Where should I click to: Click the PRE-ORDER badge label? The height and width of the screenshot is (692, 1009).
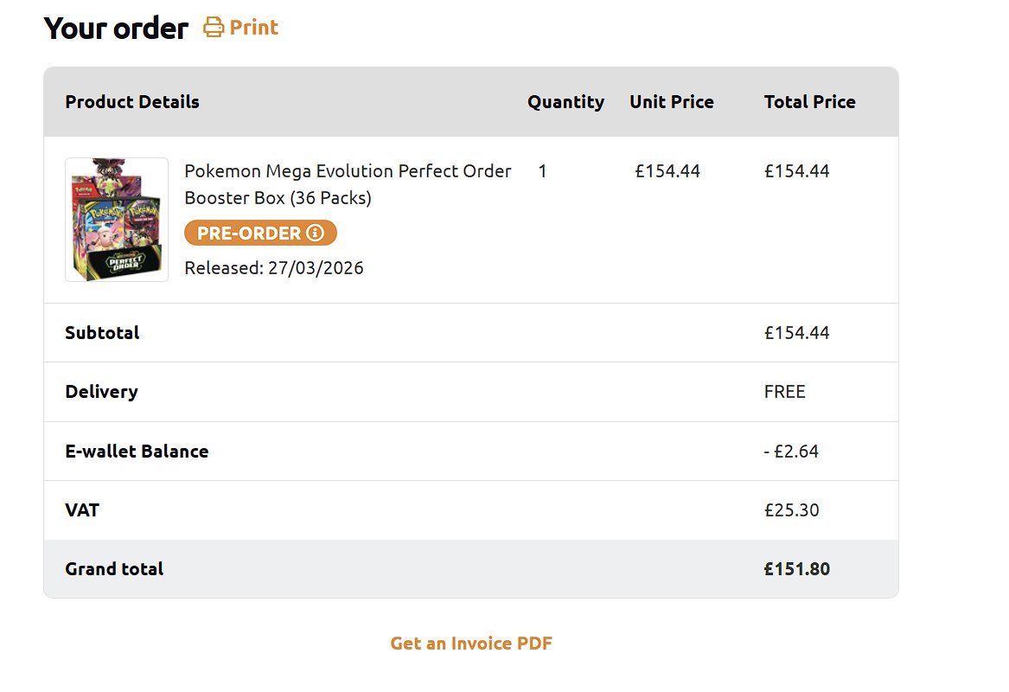coord(249,233)
